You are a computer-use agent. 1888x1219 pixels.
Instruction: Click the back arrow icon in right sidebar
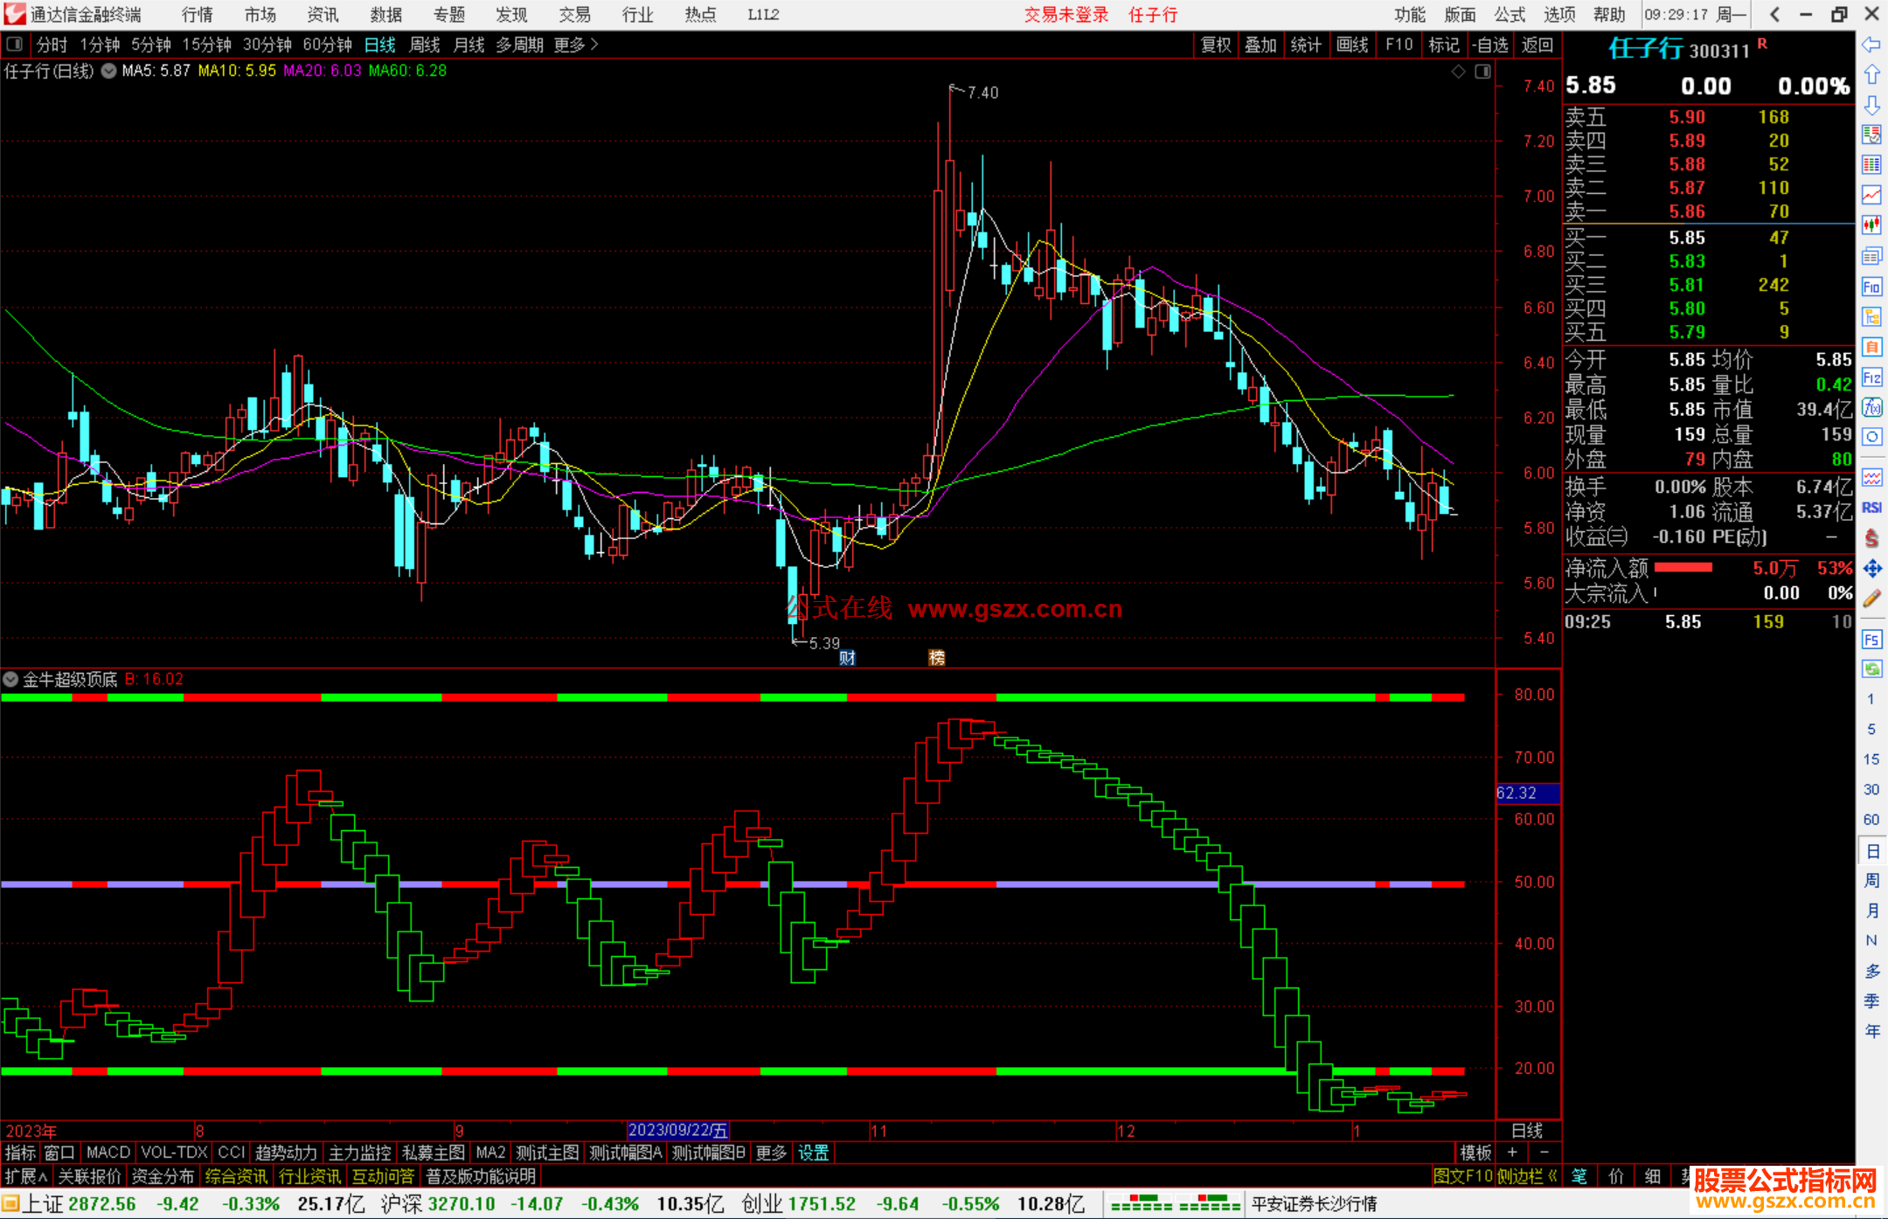click(x=1871, y=45)
